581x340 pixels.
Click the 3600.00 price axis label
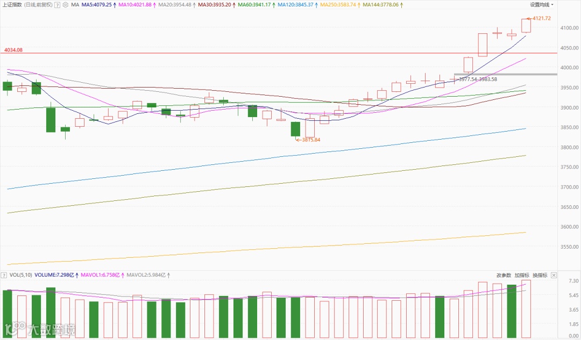coord(570,227)
